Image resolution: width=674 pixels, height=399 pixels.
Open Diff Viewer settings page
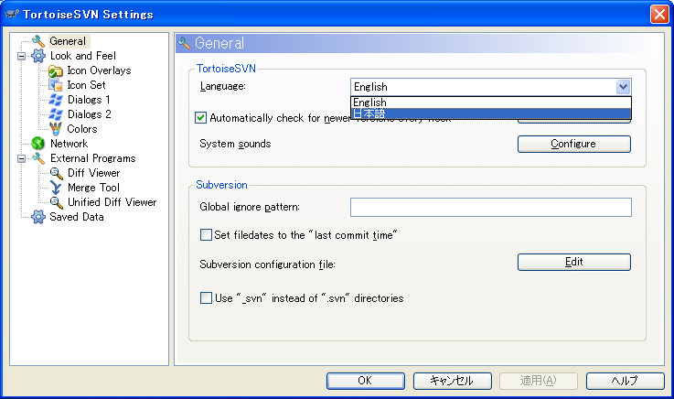93,173
